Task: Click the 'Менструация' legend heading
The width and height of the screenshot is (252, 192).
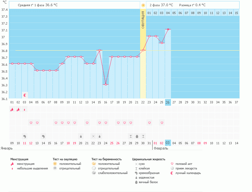Action: click(19, 159)
